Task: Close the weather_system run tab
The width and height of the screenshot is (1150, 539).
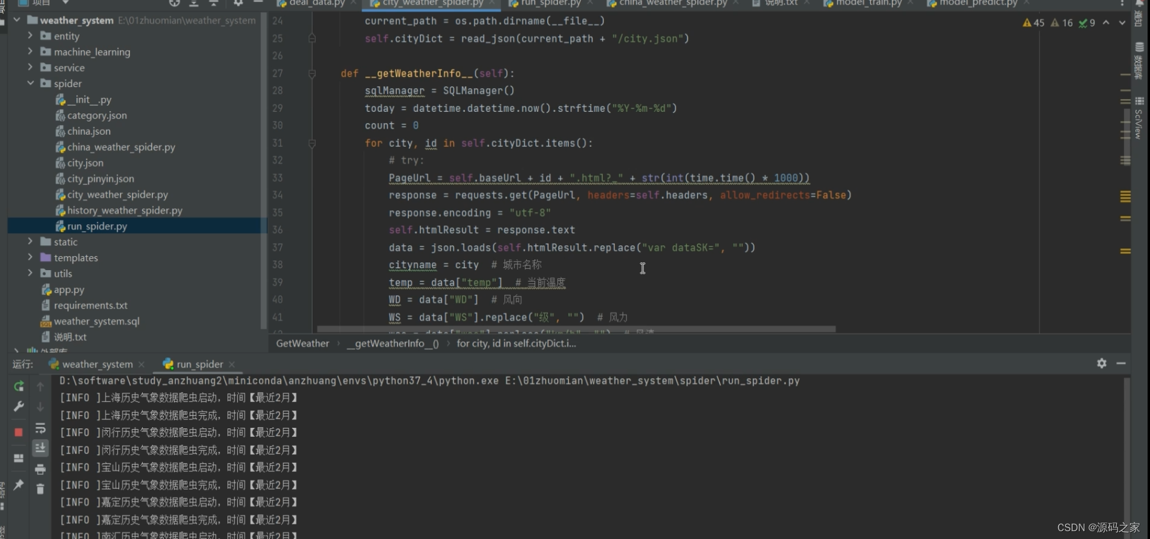Action: coord(141,364)
